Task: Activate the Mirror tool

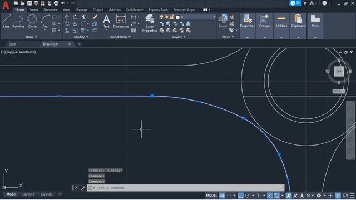Action: point(75,23)
